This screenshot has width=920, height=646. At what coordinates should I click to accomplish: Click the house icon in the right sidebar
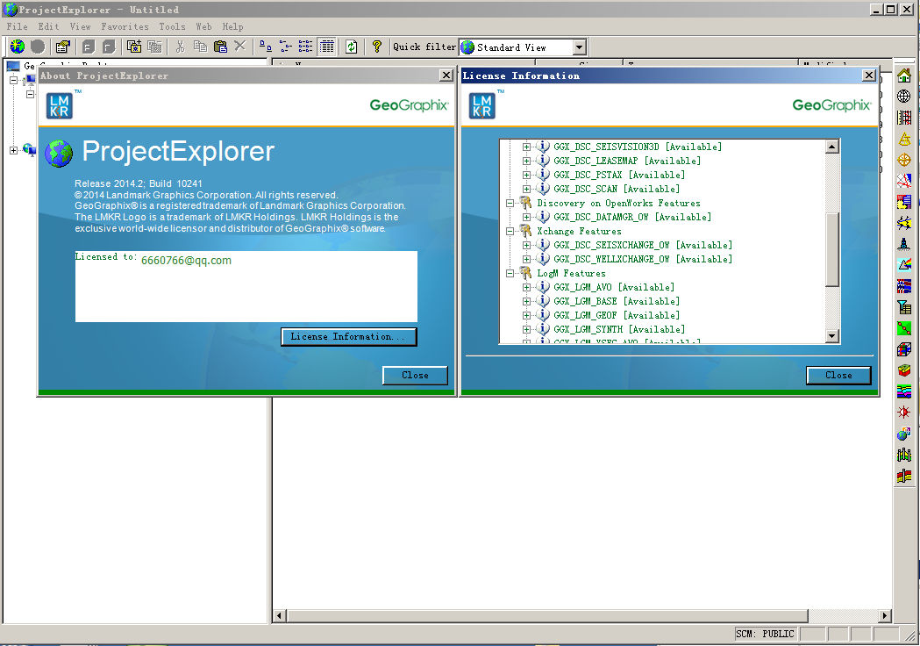click(x=904, y=75)
